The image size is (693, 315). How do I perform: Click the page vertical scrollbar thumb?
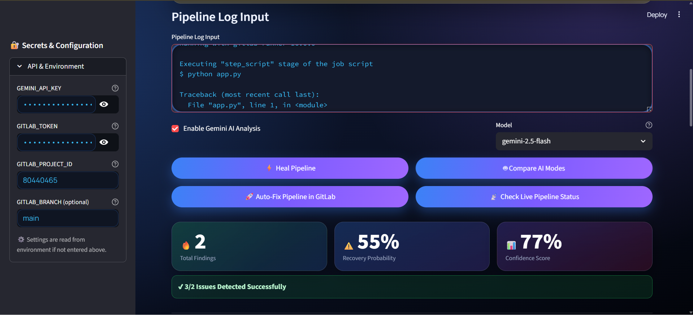[x=690, y=98]
